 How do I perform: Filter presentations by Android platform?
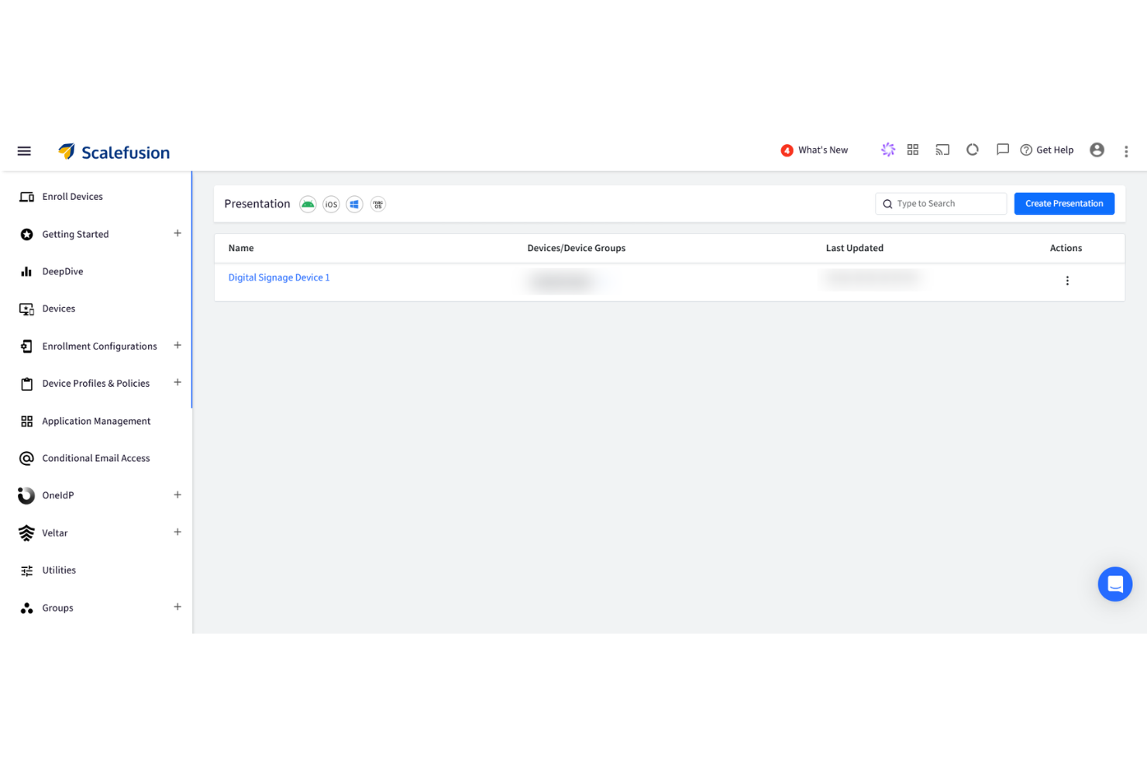(x=308, y=204)
